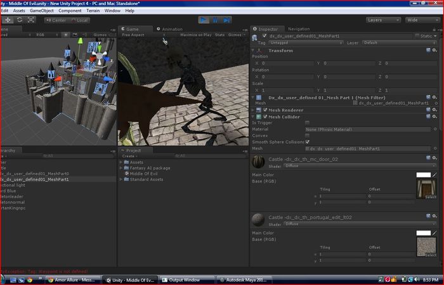Expand the Mesh Renderer component foldout
The width and height of the screenshot is (444, 285).
pos(253,110)
